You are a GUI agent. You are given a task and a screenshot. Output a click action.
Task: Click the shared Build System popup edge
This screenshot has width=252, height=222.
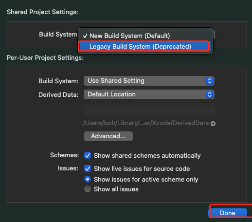[x=214, y=35]
